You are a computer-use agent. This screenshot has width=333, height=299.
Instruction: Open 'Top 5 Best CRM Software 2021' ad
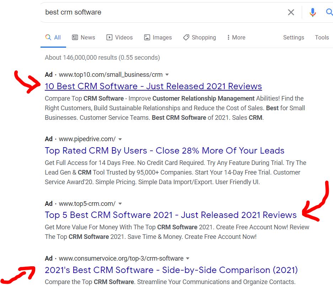click(171, 215)
